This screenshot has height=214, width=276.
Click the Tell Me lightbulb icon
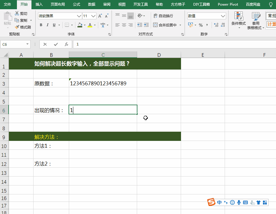[x=271, y=4]
